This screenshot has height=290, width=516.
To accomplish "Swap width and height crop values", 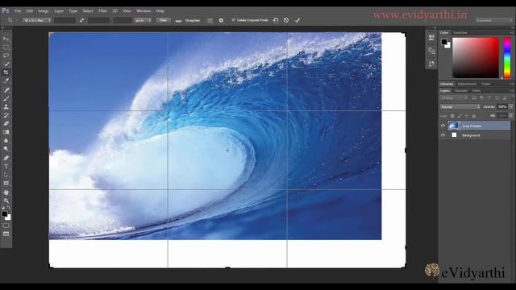I will point(81,20).
